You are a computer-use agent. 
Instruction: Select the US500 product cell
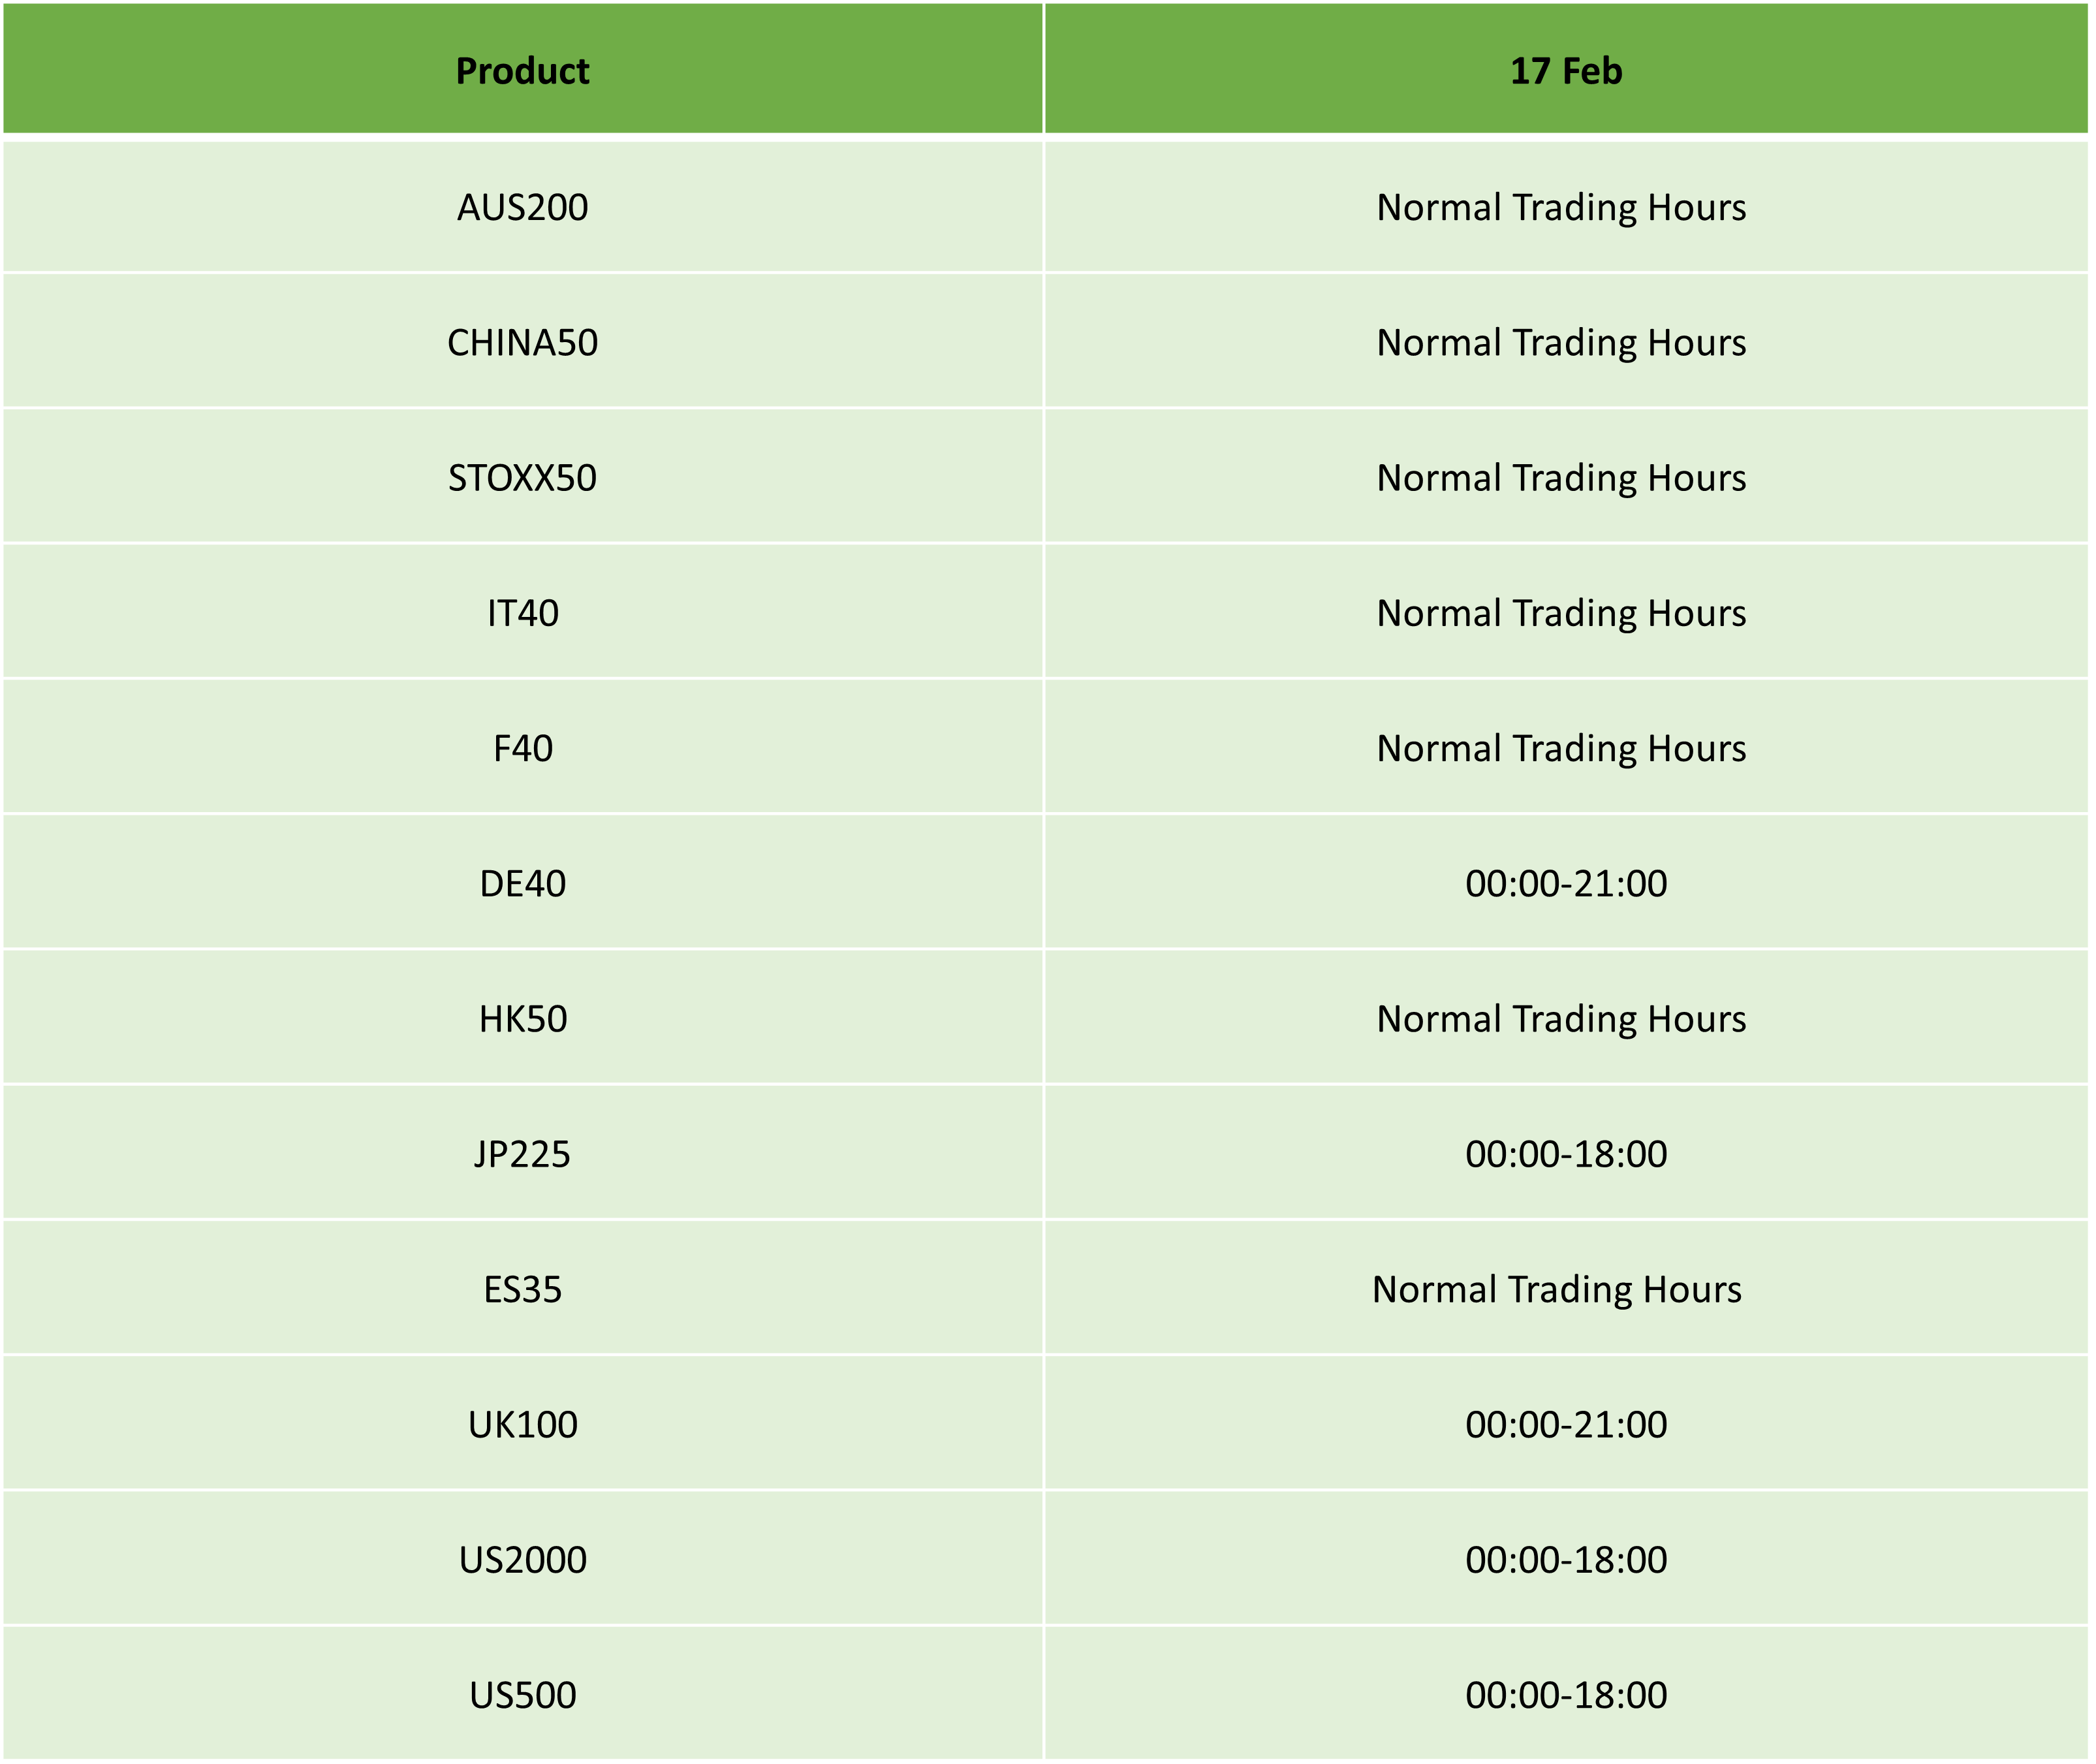pyautogui.click(x=523, y=1694)
